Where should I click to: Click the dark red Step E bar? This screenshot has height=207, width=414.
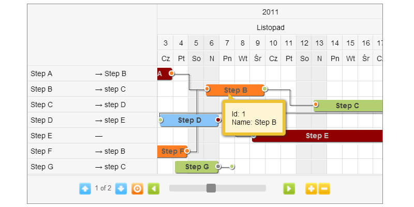tap(317, 136)
